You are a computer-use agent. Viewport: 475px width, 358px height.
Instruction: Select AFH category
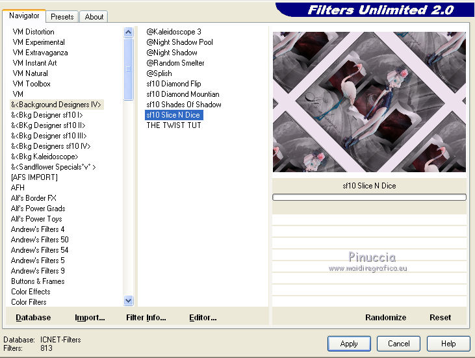coord(18,188)
